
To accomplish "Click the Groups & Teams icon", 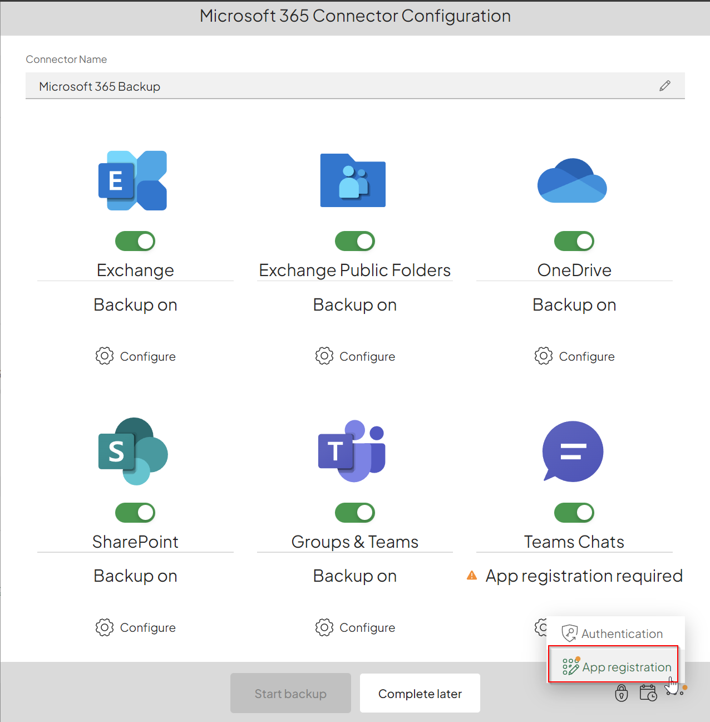I will tap(353, 451).
